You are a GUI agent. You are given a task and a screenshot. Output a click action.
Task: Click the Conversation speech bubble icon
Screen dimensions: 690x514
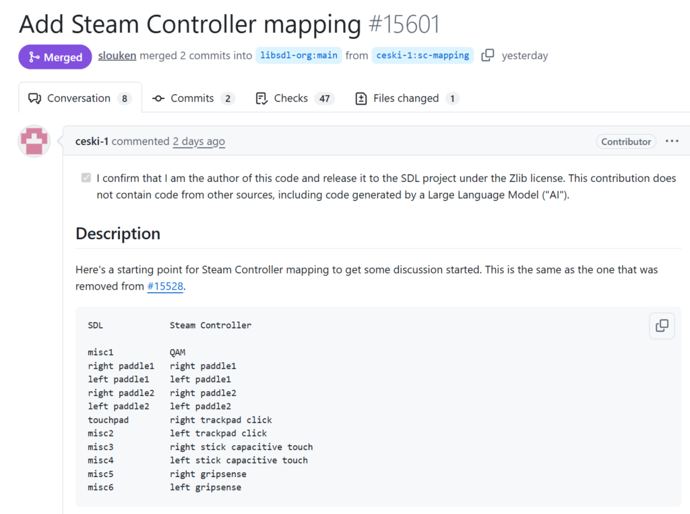point(35,98)
